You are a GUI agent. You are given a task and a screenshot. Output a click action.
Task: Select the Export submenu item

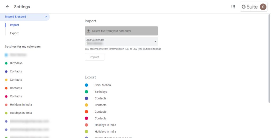point(14,33)
